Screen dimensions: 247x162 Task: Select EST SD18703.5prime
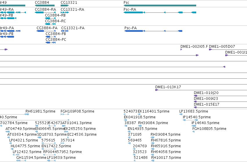pyautogui.click(x=52, y=135)
